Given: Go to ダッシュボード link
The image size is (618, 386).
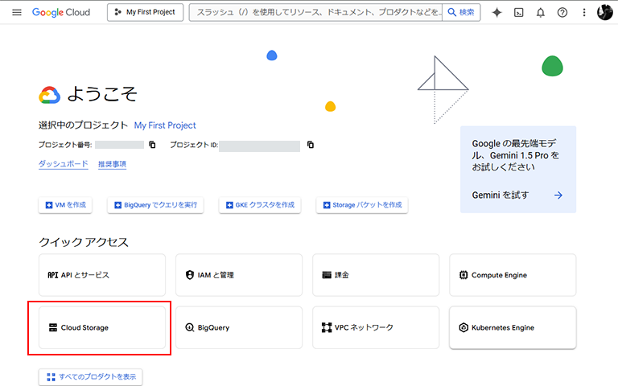Looking at the screenshot, I should pos(63,164).
